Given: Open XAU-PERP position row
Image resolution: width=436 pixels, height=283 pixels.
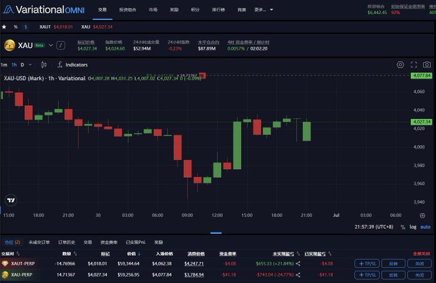Looking at the screenshot, I should click(x=218, y=275).
